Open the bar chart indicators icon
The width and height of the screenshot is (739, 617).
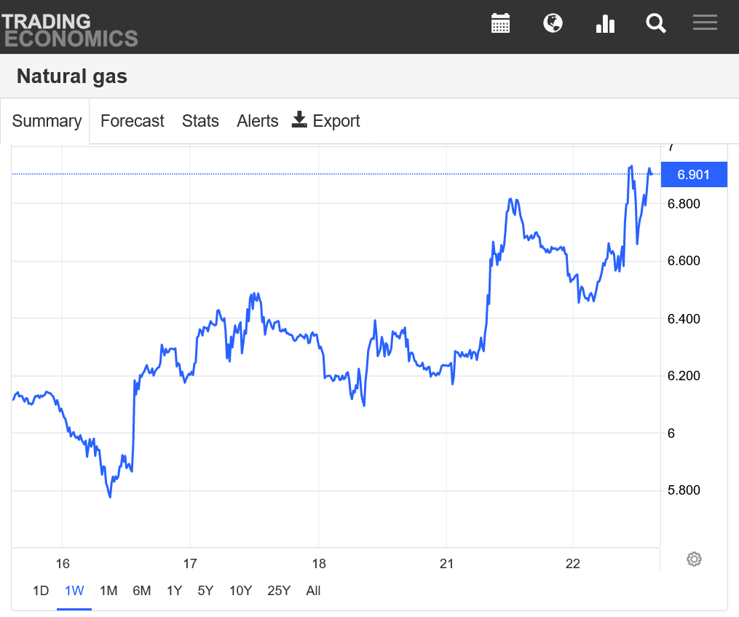[605, 23]
